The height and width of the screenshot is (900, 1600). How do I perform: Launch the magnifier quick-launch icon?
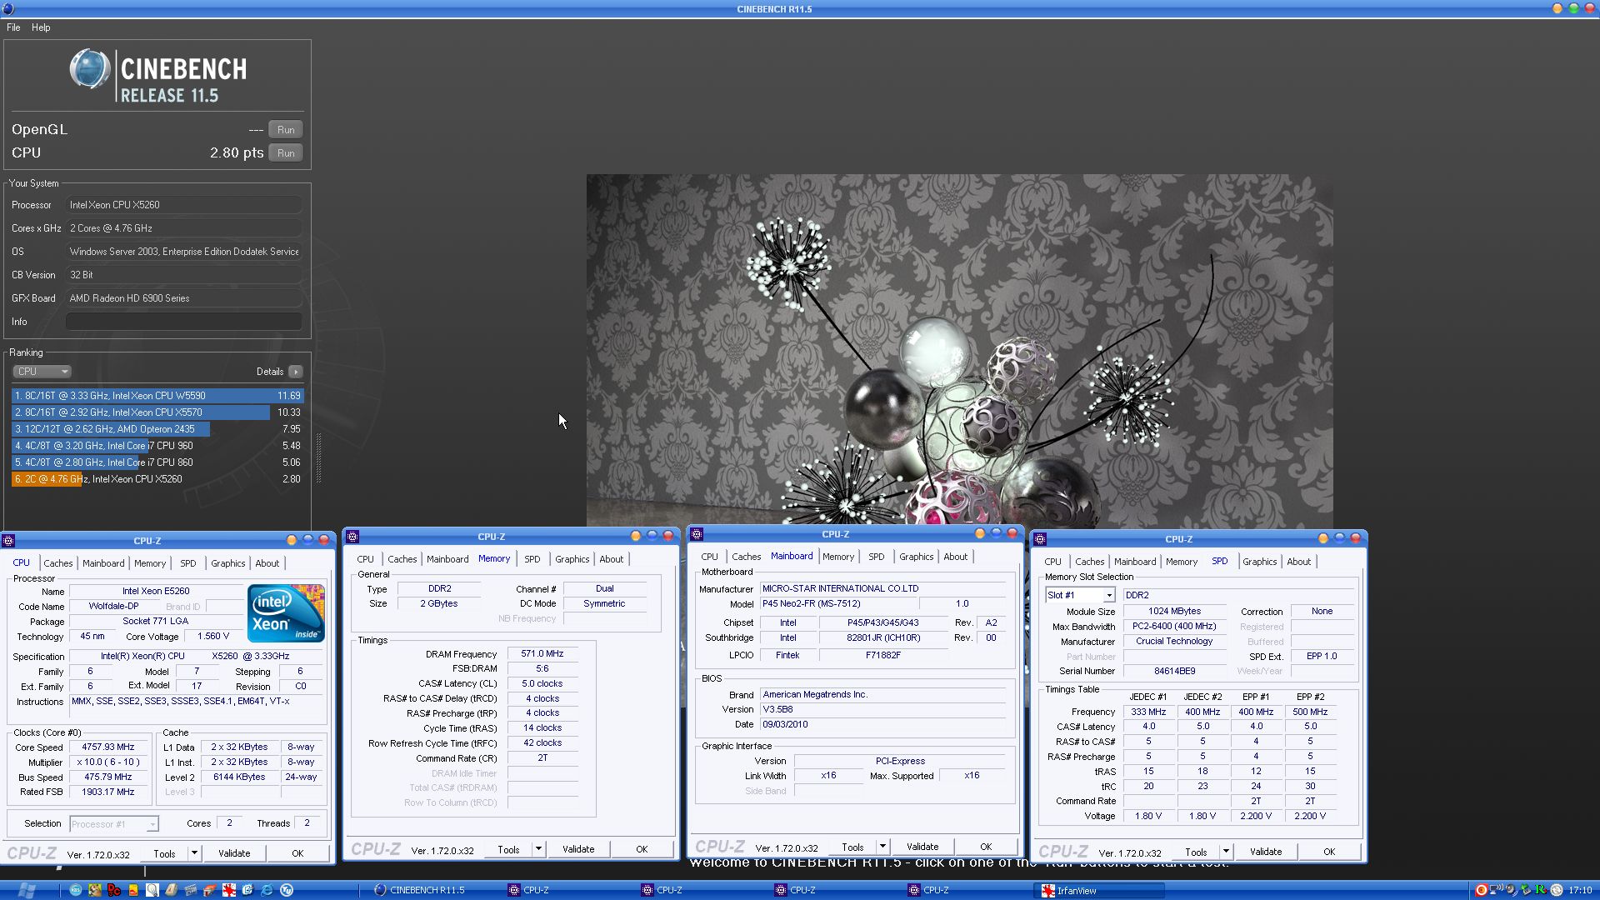click(152, 890)
